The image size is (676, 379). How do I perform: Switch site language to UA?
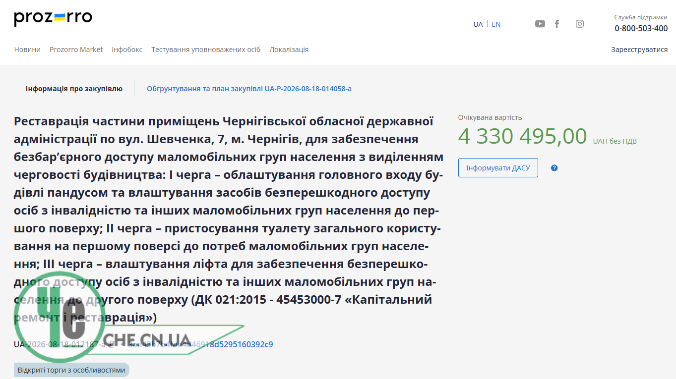click(x=478, y=24)
